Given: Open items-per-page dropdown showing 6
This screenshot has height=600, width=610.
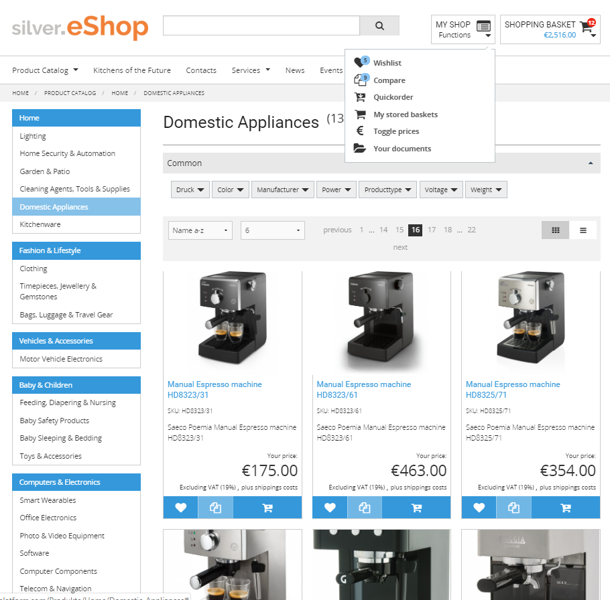Looking at the screenshot, I should coord(272,230).
